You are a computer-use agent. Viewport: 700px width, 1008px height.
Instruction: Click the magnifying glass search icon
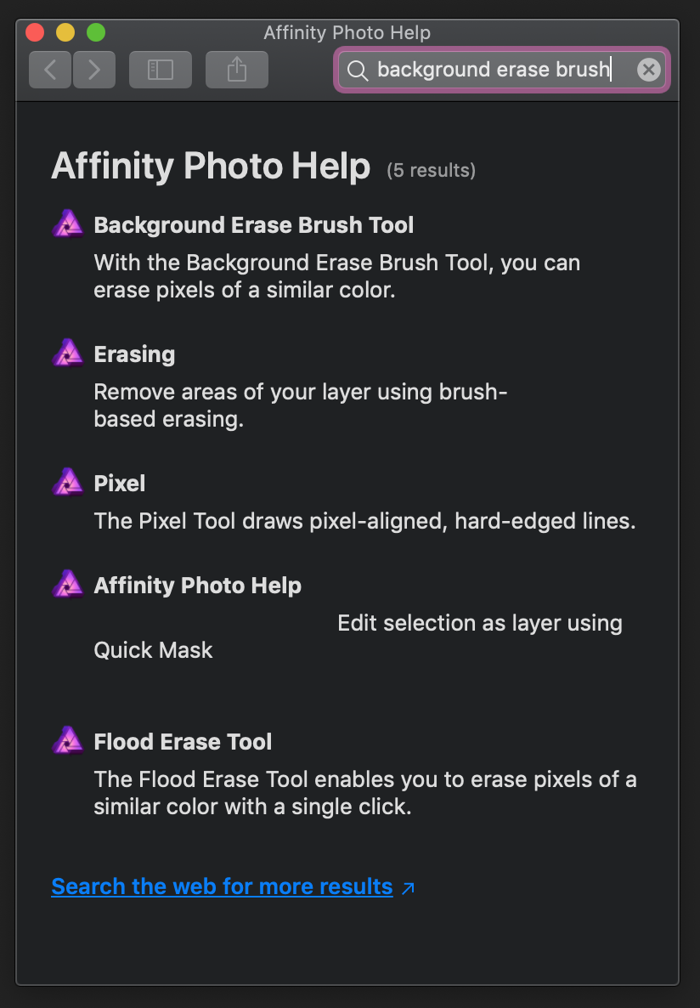point(358,70)
